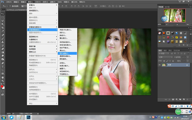The image size is (192, 120).
Task: Select the Brush tool
Action: pos(3,38)
